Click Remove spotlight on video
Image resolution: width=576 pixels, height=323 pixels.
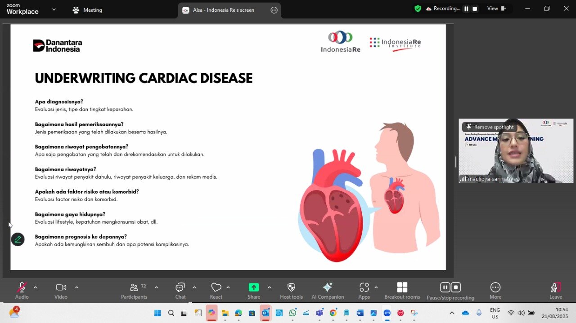click(x=489, y=127)
